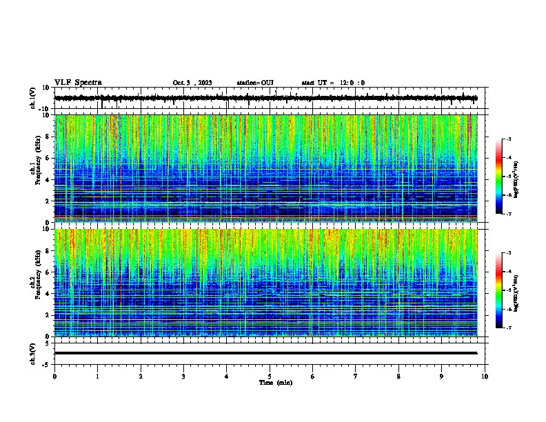Click time axis tick label "9"
546x422 pixels.
coord(441,376)
